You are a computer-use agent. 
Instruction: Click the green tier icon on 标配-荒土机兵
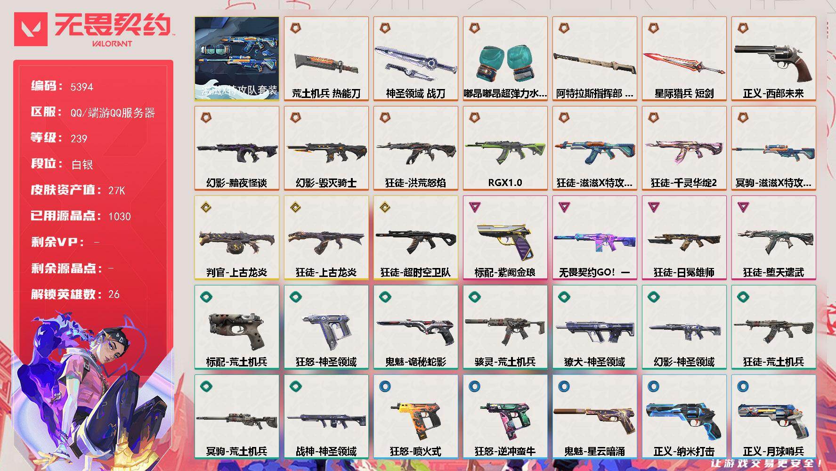pyautogui.click(x=206, y=297)
